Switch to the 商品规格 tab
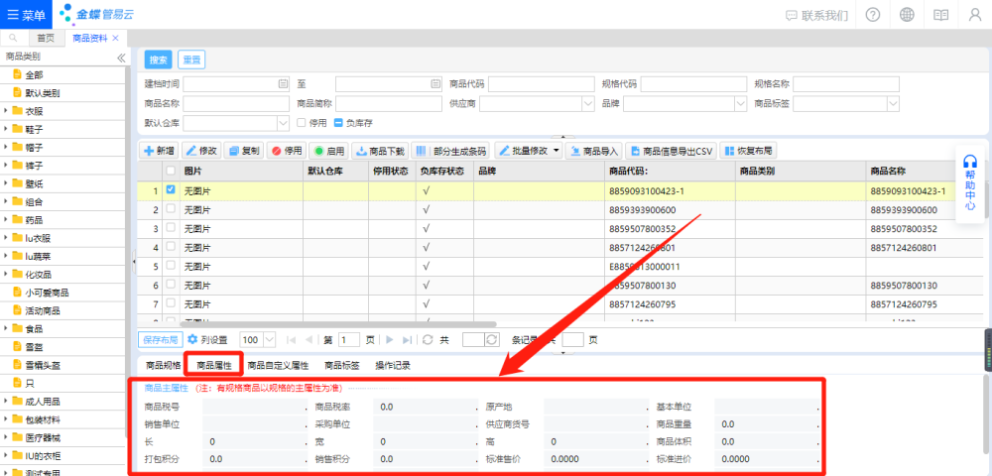992x476 pixels. 164,365
